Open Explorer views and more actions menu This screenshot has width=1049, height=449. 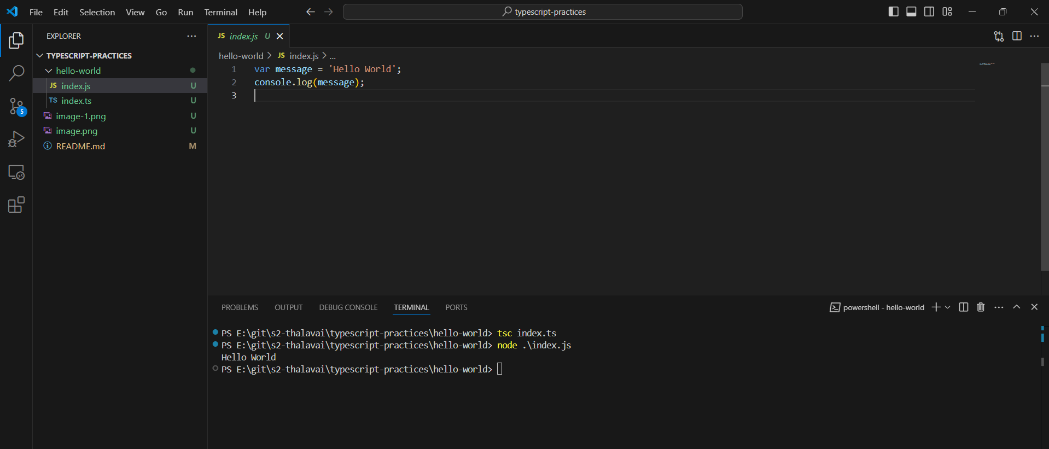click(x=191, y=36)
